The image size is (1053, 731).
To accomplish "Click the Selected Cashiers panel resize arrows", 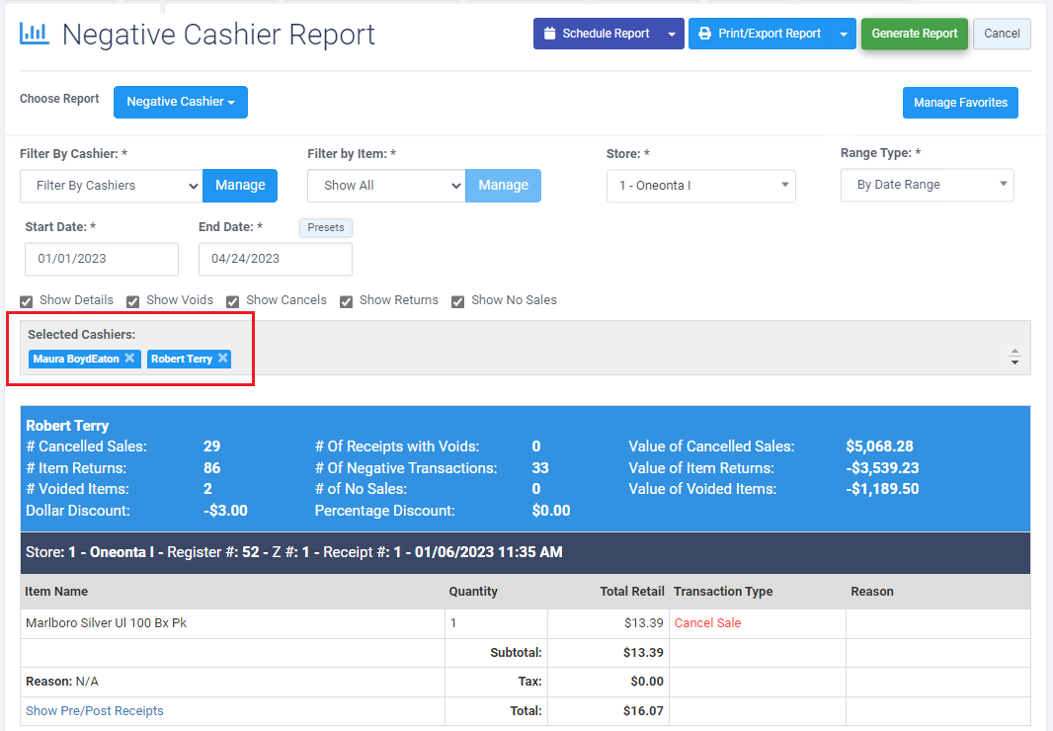I will [x=1014, y=357].
